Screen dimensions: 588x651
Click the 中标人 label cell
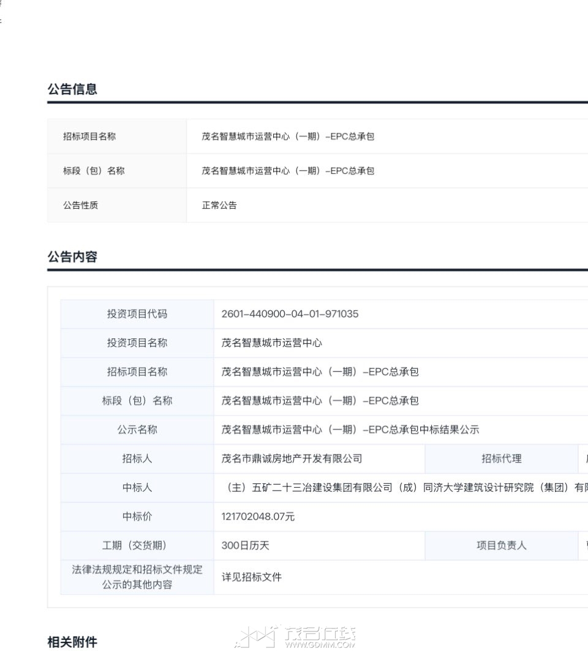[137, 488]
